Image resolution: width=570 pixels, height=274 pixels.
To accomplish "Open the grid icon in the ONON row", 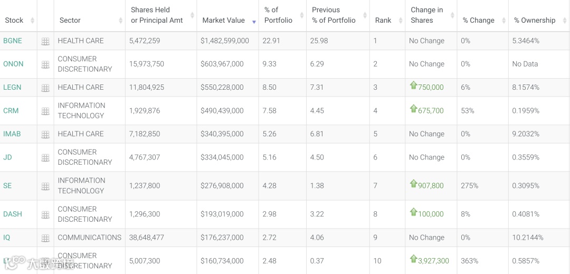I will [45, 64].
